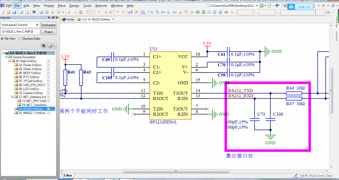
Task: Switch to the Editor tab
Action: 68,176
